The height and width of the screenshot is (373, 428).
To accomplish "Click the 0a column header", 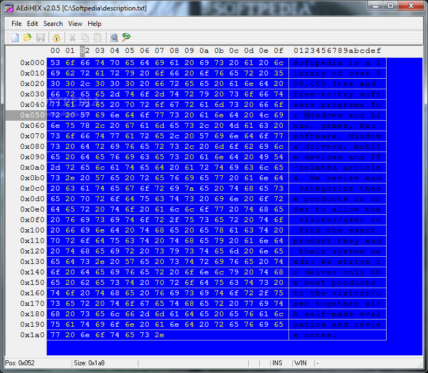I will pos(204,51).
